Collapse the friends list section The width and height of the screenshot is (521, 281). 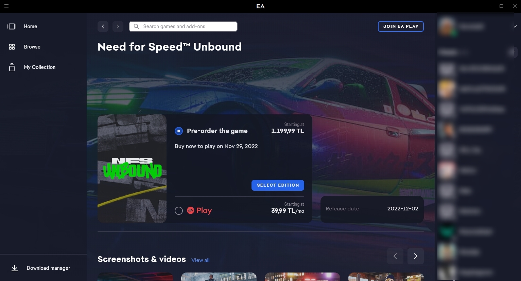(x=514, y=52)
